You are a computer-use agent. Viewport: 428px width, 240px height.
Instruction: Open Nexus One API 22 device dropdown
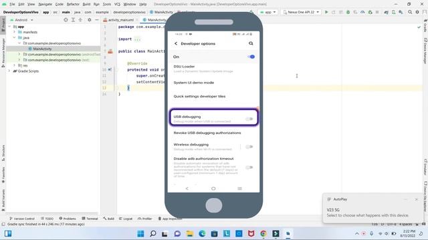tap(301, 12)
